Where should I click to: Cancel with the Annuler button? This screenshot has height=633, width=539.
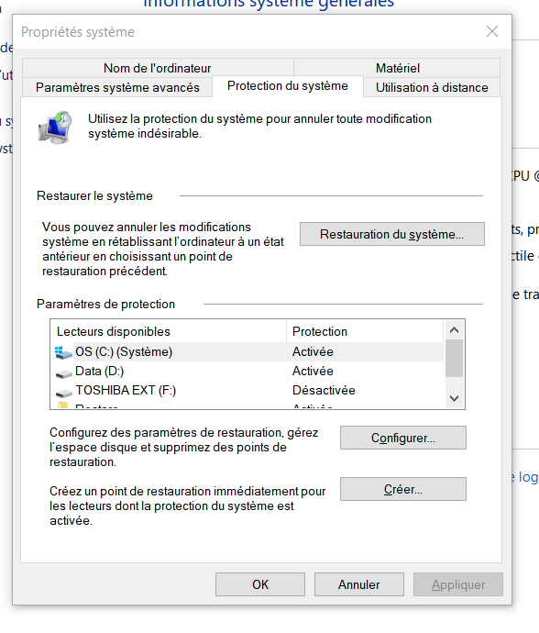(x=359, y=584)
